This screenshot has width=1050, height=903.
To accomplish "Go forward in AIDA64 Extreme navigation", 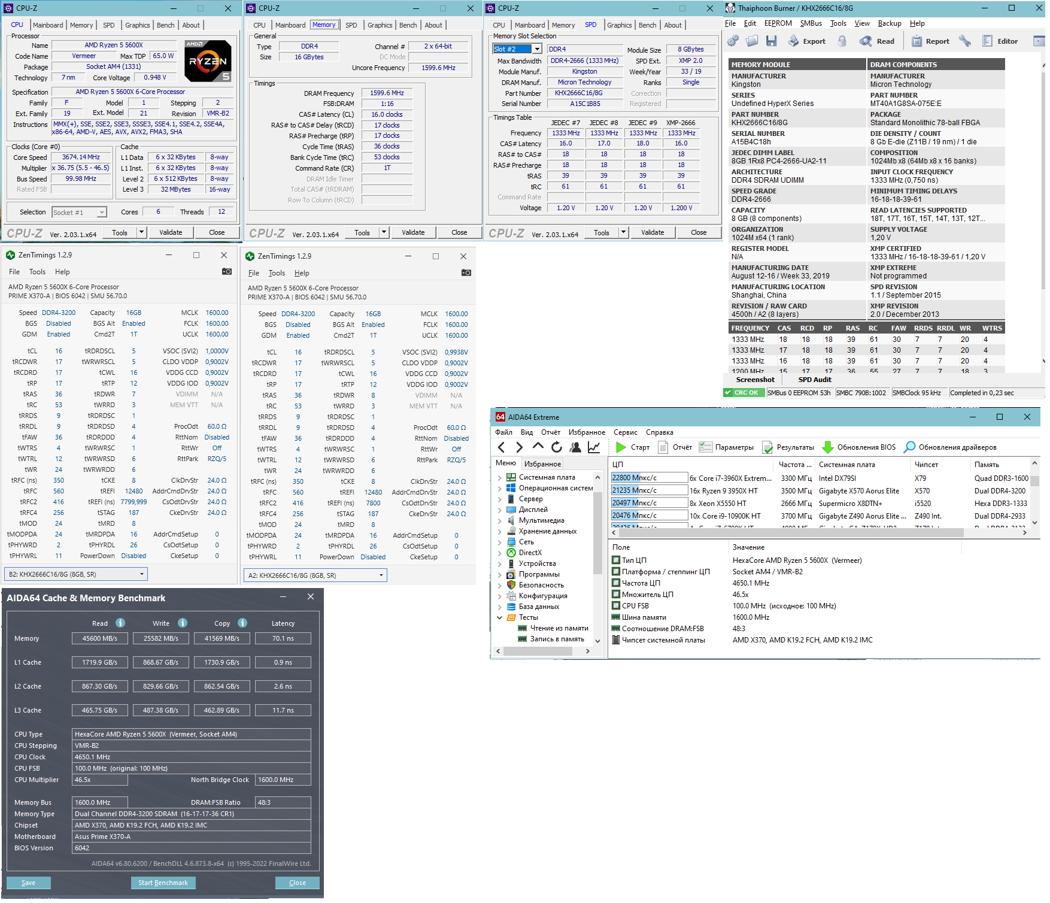I will pos(519,447).
